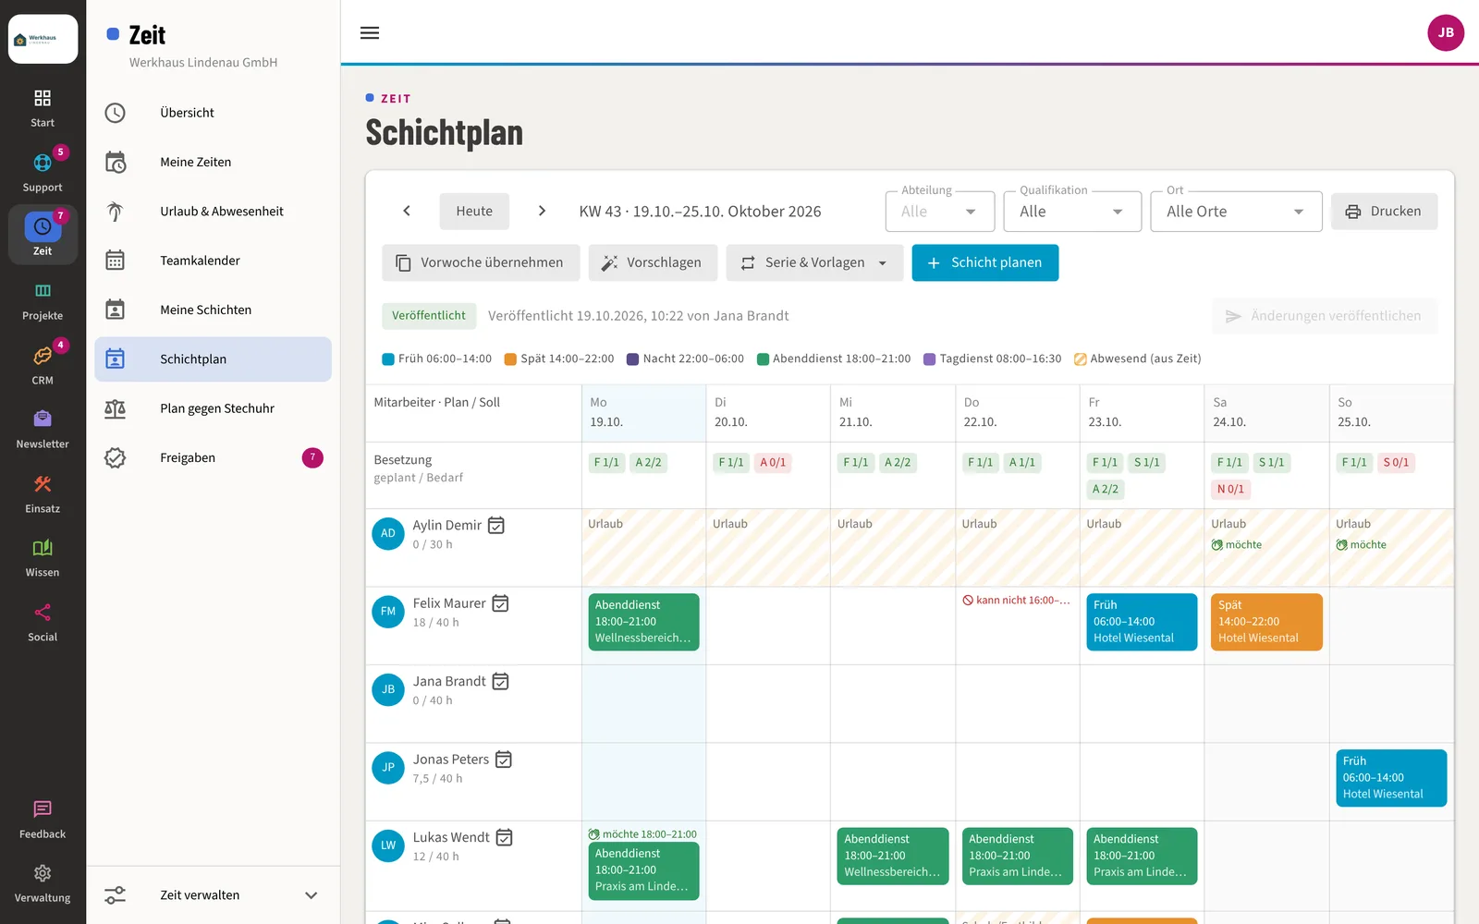Go to next week arrow
Viewport: 1479px width, 924px height.
542,211
